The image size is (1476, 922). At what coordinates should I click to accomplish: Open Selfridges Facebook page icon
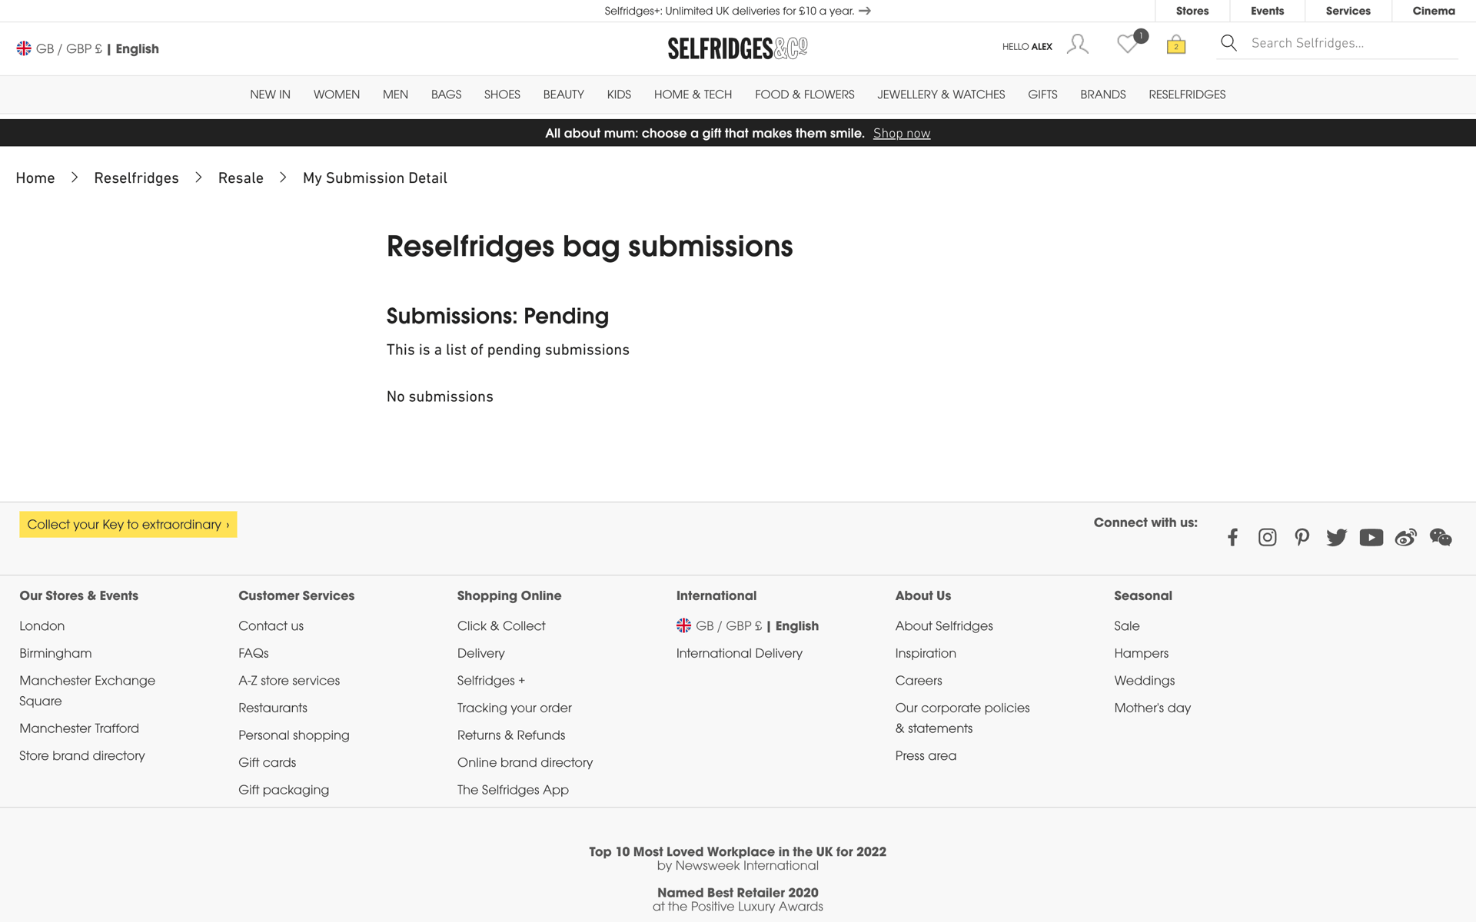point(1232,537)
